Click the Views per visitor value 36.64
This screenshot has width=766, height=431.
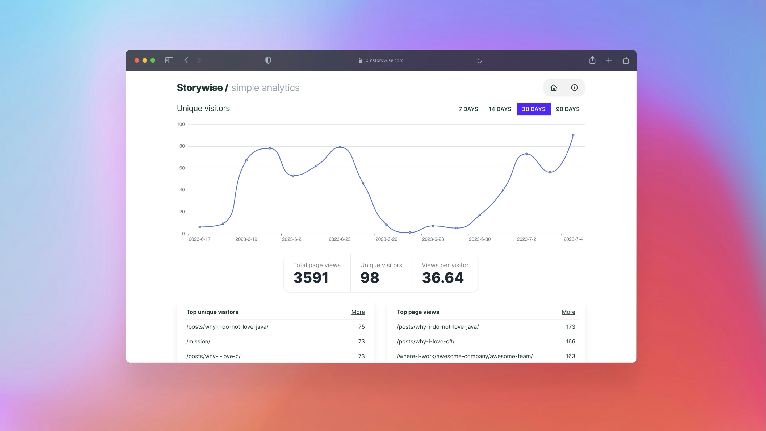coord(442,278)
